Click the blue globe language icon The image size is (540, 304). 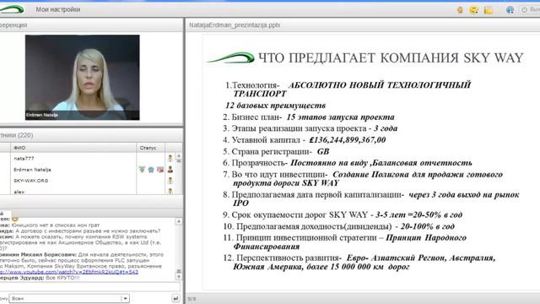pyautogui.click(x=510, y=9)
